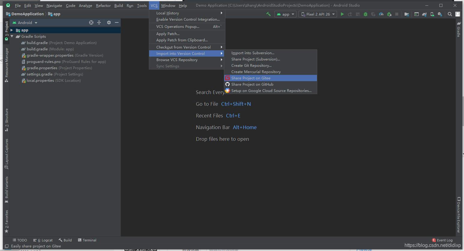Select proguard-rules.pro file
464x251 pixels.
[x=64, y=62]
